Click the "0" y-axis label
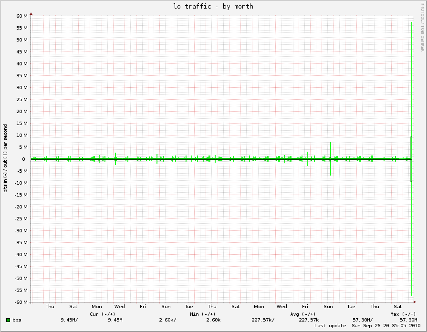This screenshot has height=332, width=427. [x=24, y=159]
